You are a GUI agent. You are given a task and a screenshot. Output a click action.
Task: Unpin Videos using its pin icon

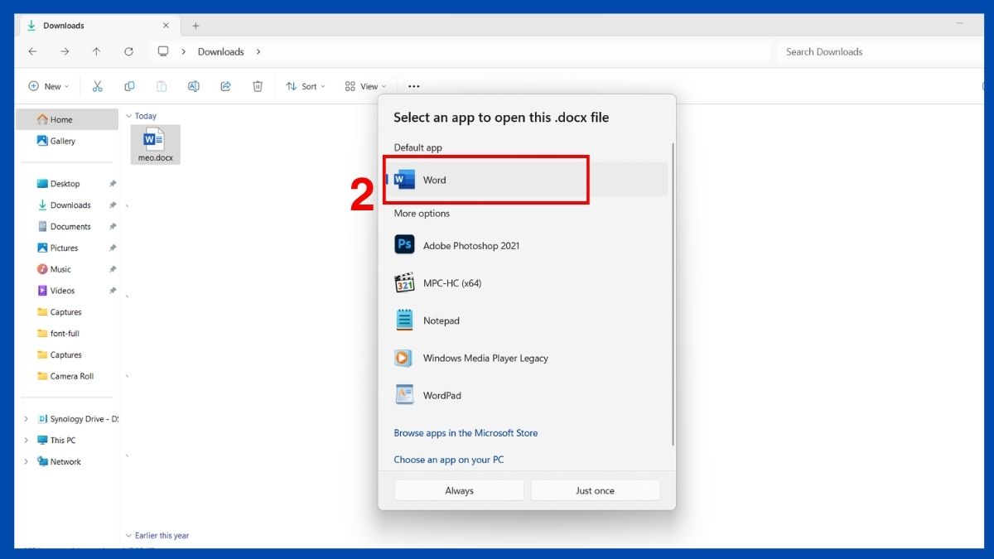coord(113,291)
